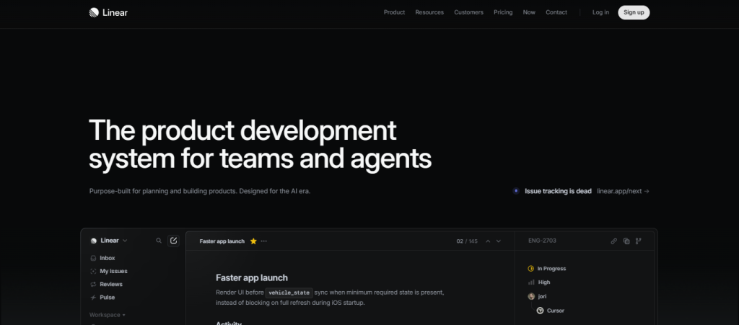
Task: Click the copy issue ID icon
Action: click(x=626, y=241)
